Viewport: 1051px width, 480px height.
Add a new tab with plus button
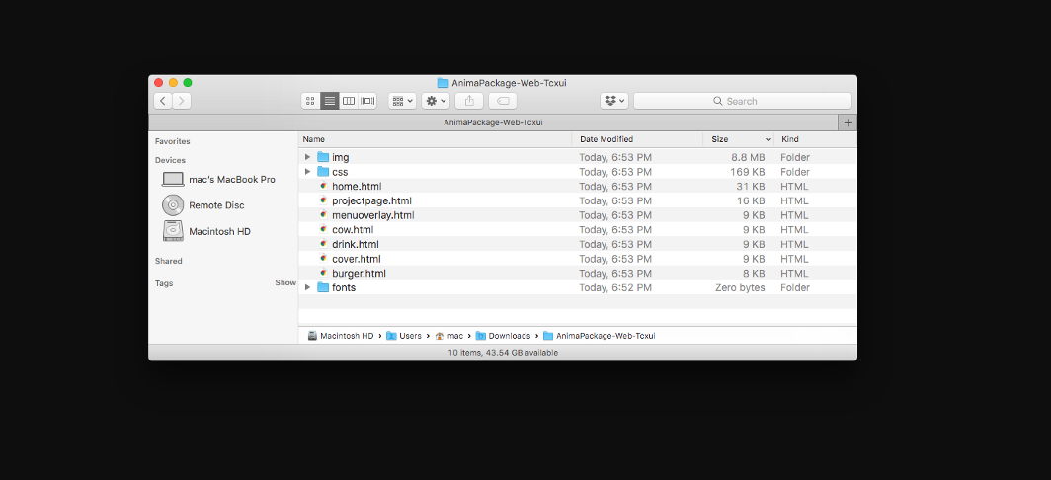[x=848, y=122]
